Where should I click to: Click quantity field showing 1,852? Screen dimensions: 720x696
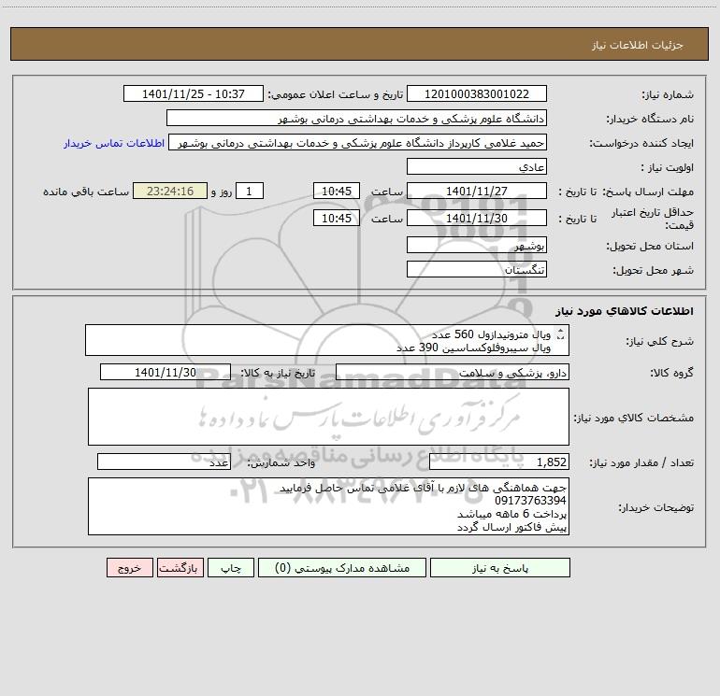(x=499, y=462)
